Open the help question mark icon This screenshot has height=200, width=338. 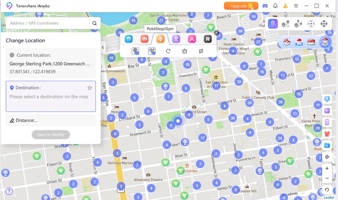pyautogui.click(x=9, y=191)
